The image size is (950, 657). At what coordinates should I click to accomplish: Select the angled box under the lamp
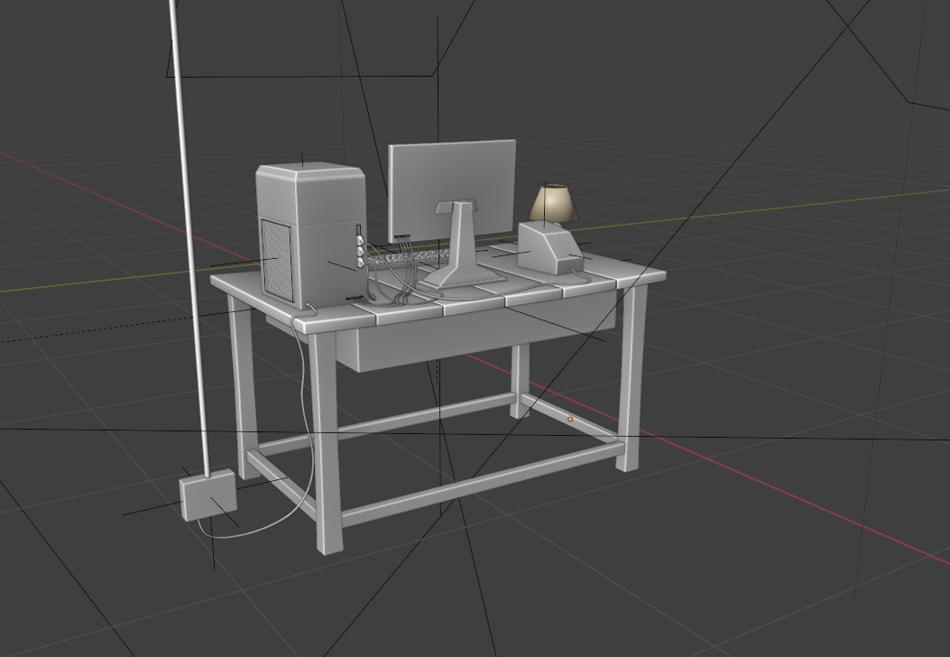[549, 248]
